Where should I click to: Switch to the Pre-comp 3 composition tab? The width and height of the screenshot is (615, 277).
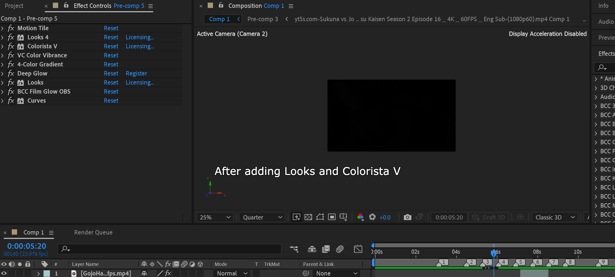click(x=262, y=19)
